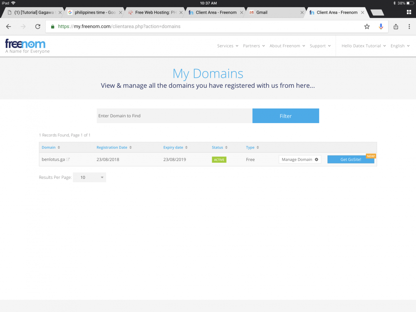Open the tab grid switcher icon

click(x=409, y=12)
